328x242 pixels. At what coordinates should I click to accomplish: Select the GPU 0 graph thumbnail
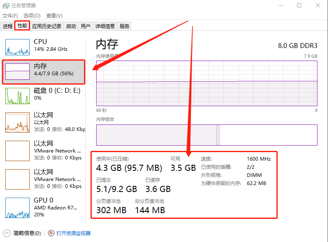point(17,208)
